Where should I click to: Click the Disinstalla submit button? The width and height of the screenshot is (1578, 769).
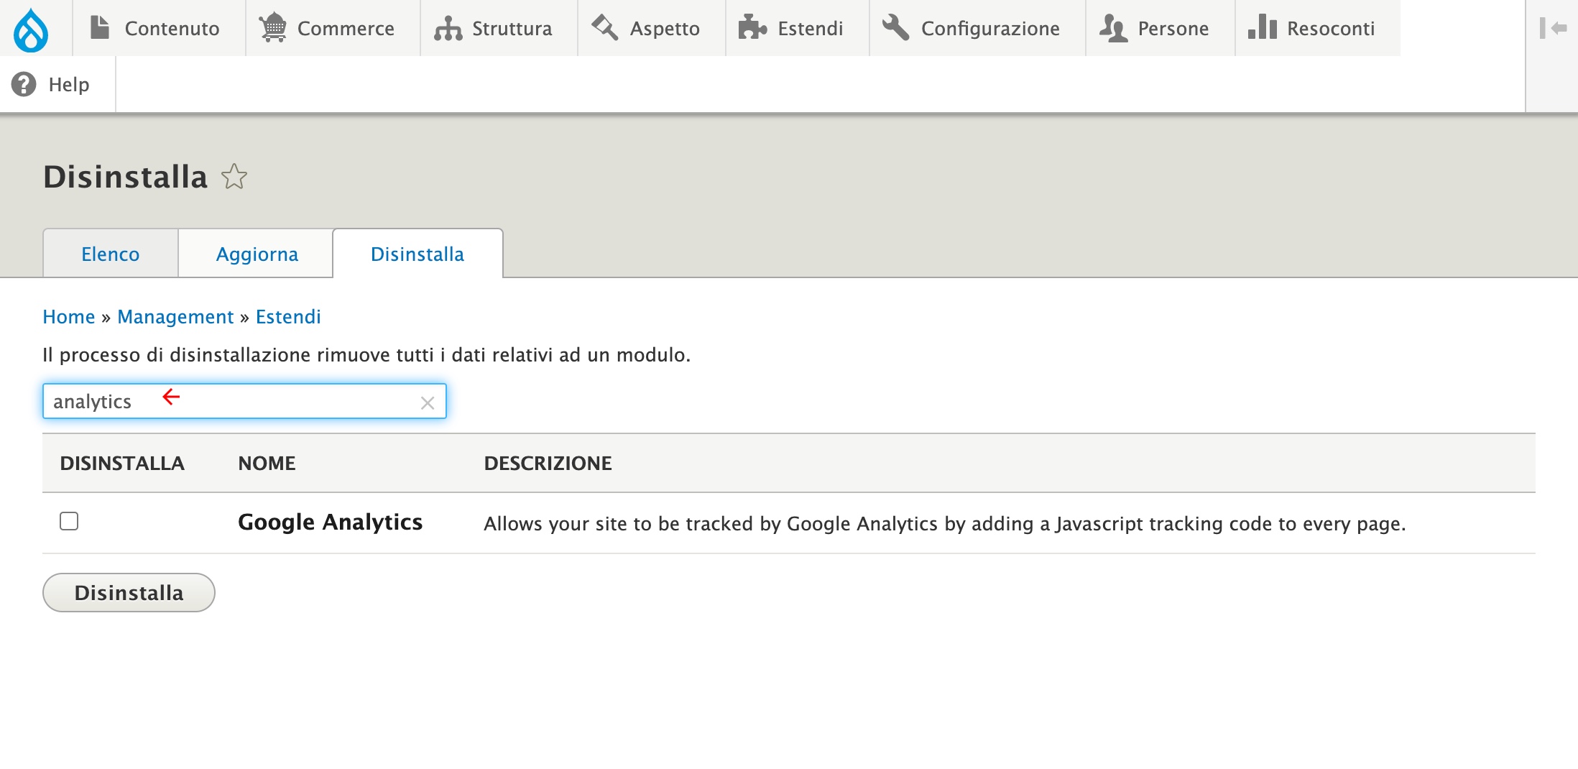[129, 592]
